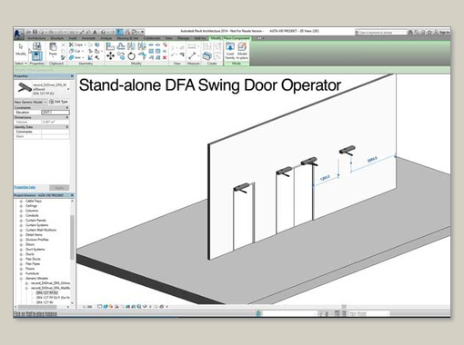This screenshot has height=345, width=464.
Task: Select the Trim/Extend to Corner tool
Action: (142, 56)
